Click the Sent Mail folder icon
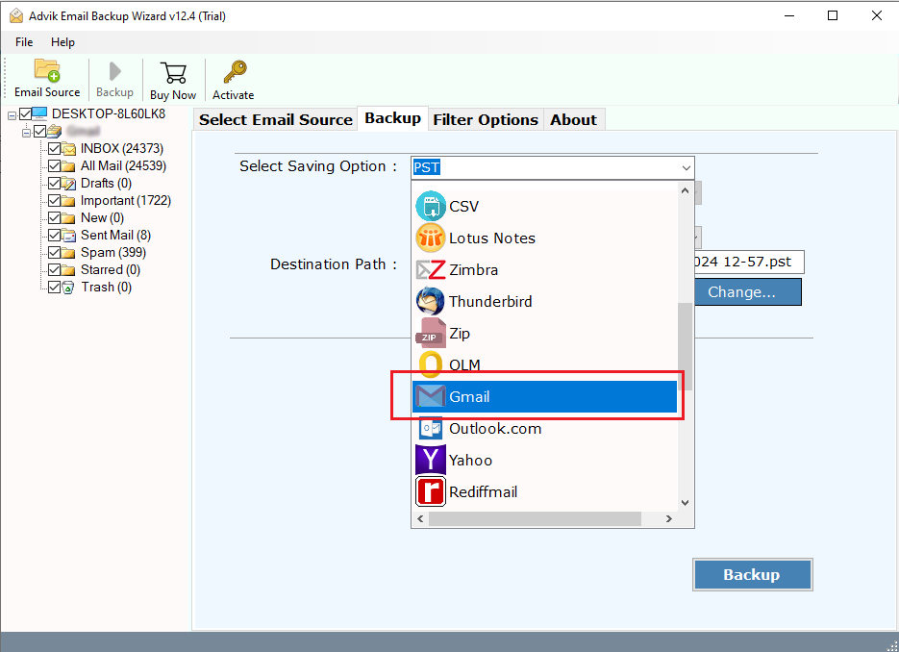 [69, 235]
